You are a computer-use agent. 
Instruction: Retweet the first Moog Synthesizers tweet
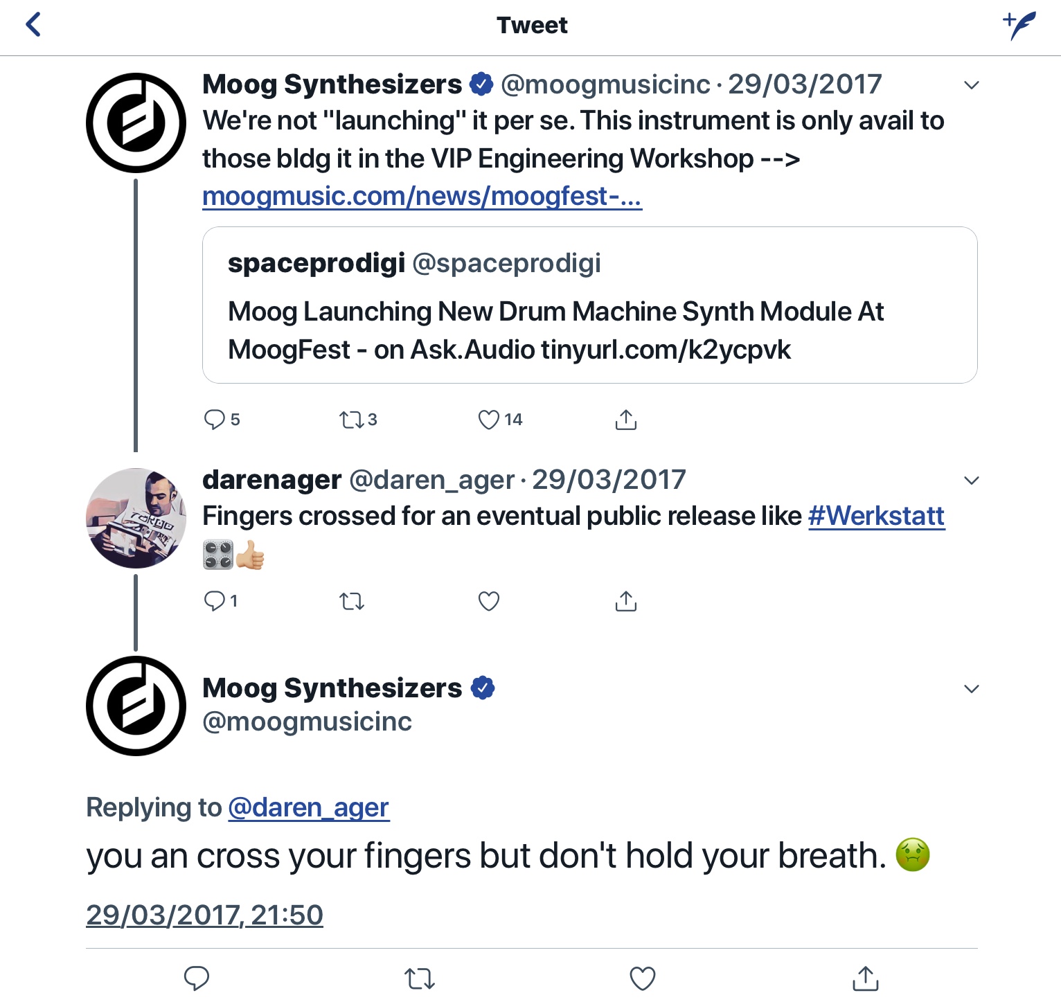pyautogui.click(x=351, y=420)
